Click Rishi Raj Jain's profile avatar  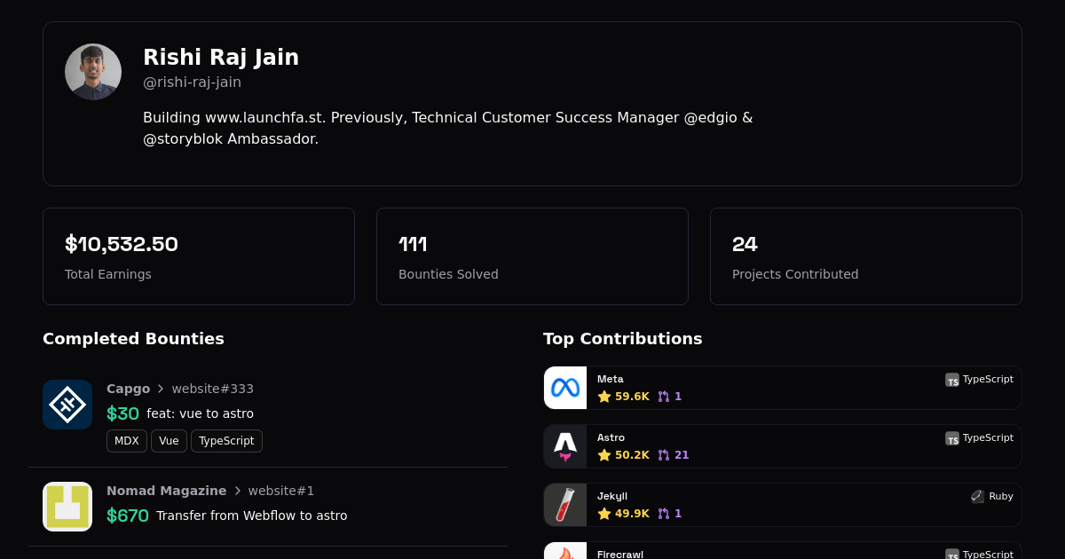coord(93,72)
